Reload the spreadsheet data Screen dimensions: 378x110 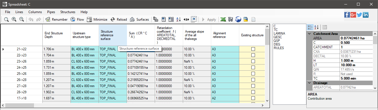119,20
